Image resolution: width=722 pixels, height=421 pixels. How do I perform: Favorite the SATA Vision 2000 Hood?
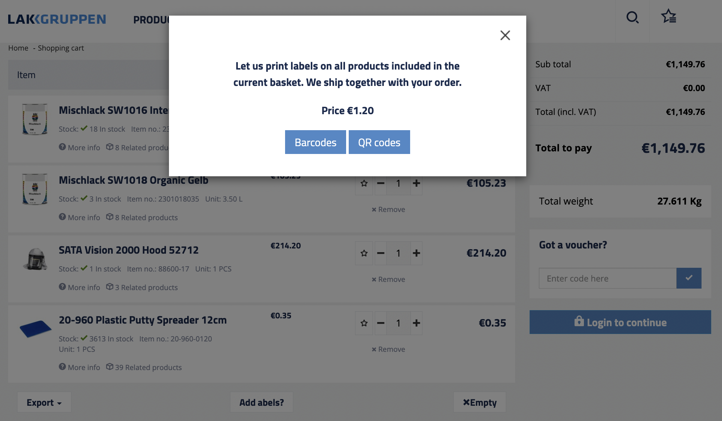364,253
